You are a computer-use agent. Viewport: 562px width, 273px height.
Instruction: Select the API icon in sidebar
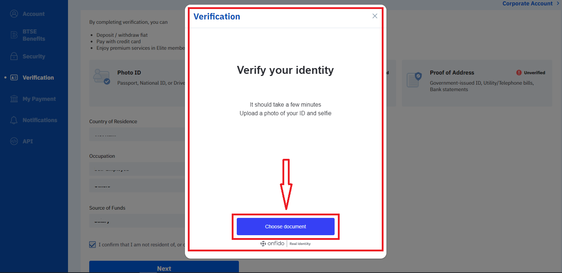coord(14,141)
